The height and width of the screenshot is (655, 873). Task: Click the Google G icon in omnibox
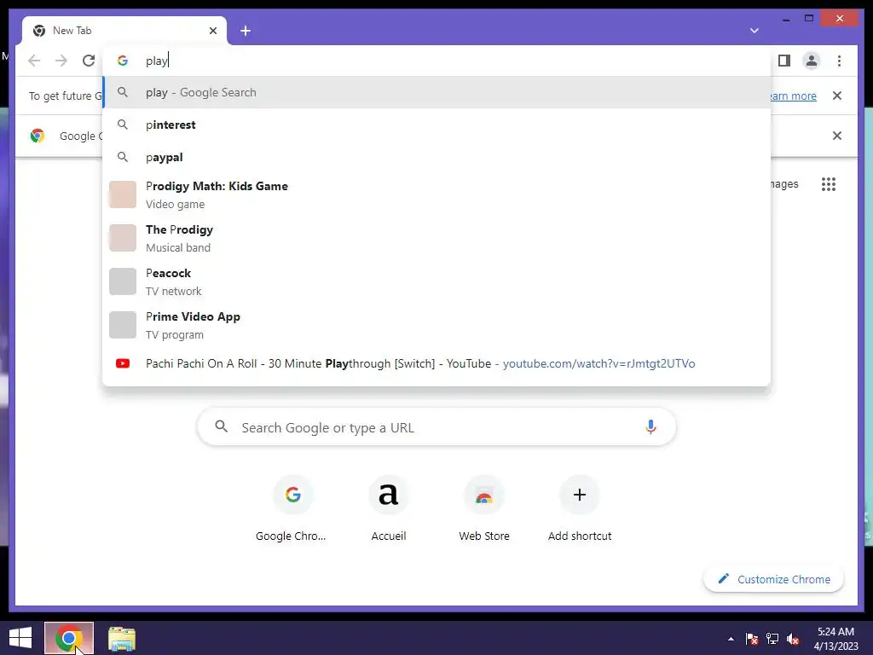[x=123, y=61]
